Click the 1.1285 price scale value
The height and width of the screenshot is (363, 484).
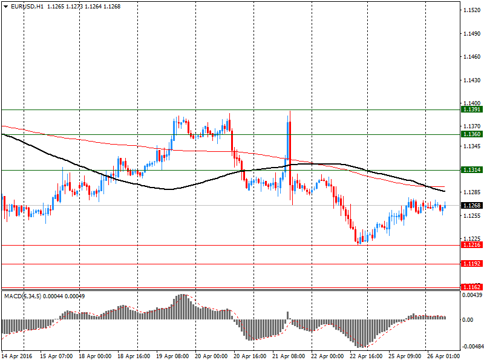pyautogui.click(x=472, y=192)
